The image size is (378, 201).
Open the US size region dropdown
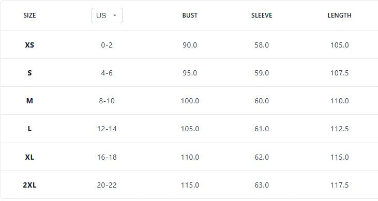pos(107,16)
